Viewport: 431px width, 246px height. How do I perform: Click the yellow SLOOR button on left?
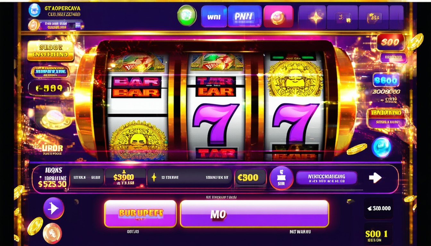pos(51,51)
